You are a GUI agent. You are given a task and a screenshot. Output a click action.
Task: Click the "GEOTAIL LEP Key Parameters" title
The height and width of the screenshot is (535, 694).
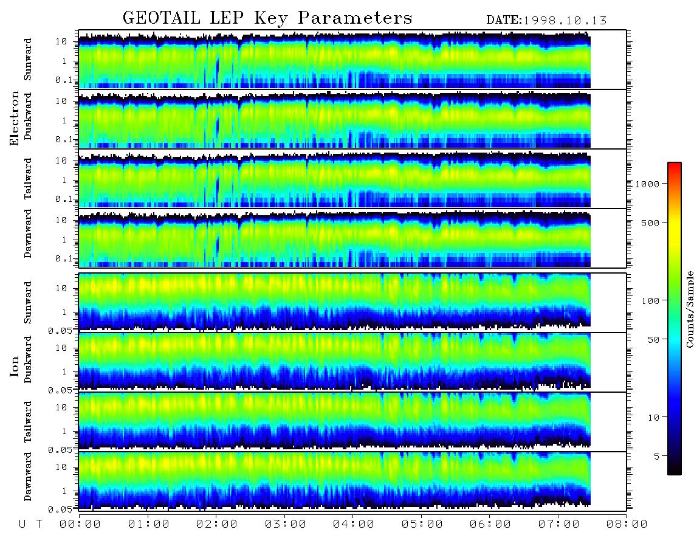tap(267, 18)
